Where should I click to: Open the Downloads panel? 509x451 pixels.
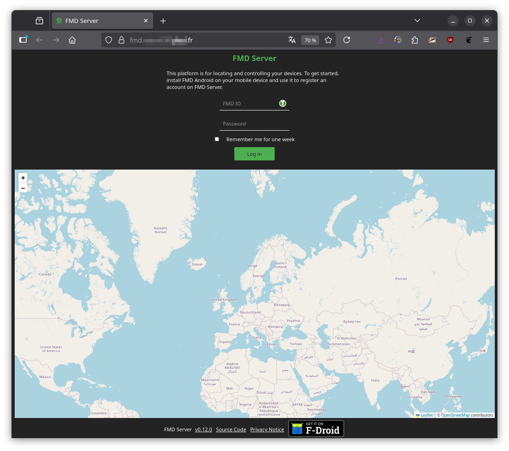click(x=381, y=40)
